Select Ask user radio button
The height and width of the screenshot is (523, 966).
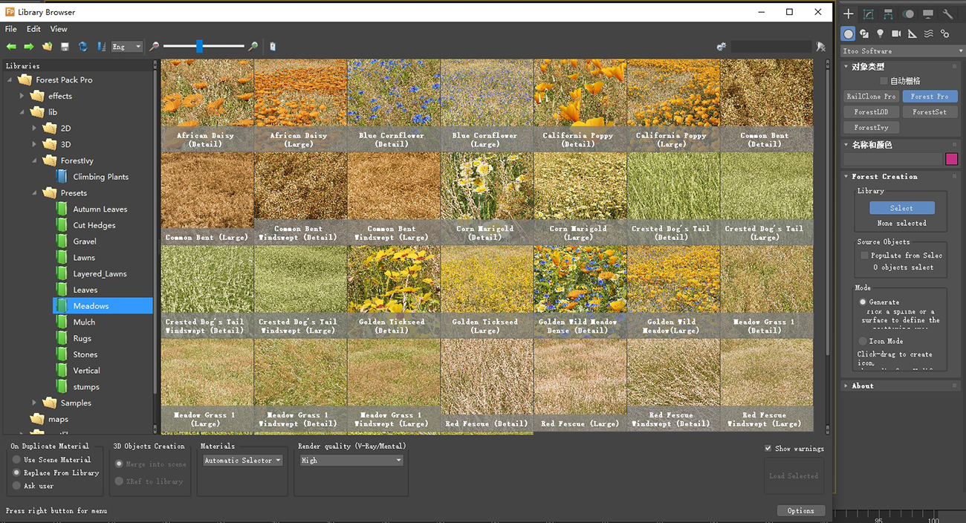click(x=16, y=486)
